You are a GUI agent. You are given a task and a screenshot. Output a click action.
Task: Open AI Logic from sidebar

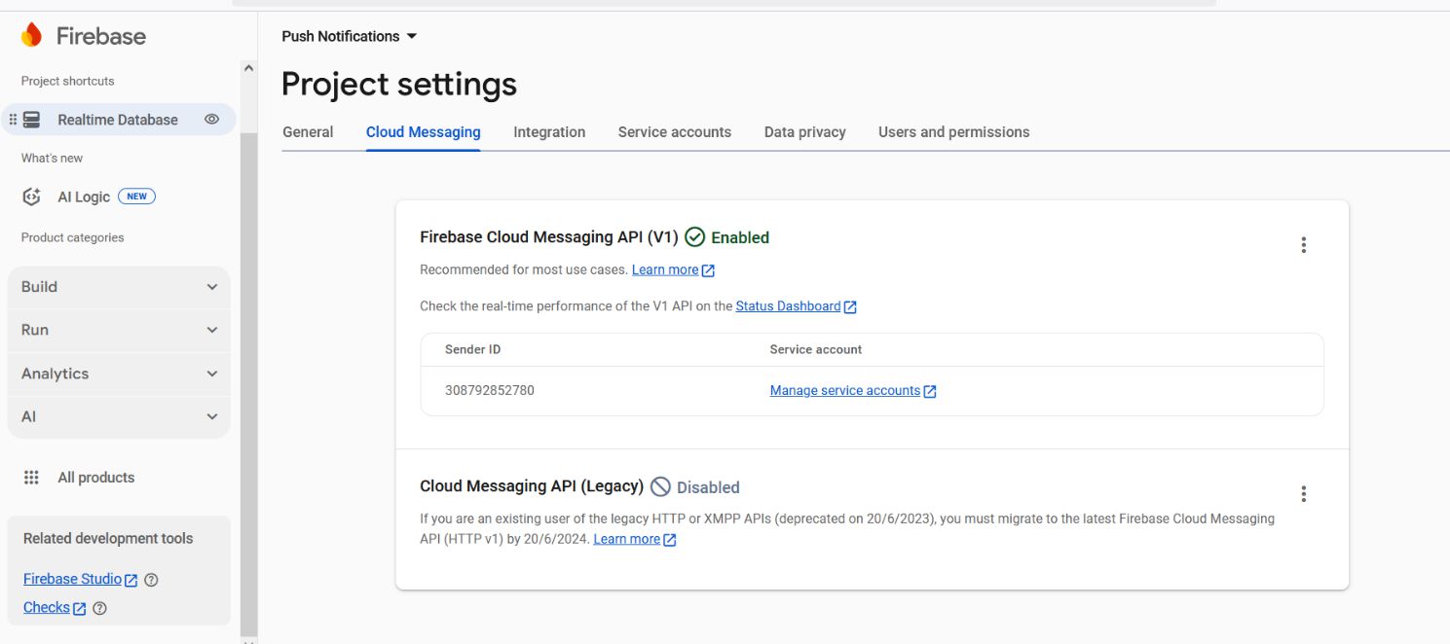click(x=84, y=197)
